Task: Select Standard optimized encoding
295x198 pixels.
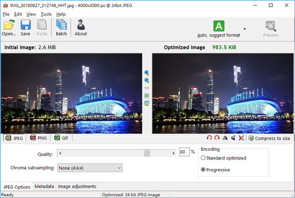Action: (204, 158)
